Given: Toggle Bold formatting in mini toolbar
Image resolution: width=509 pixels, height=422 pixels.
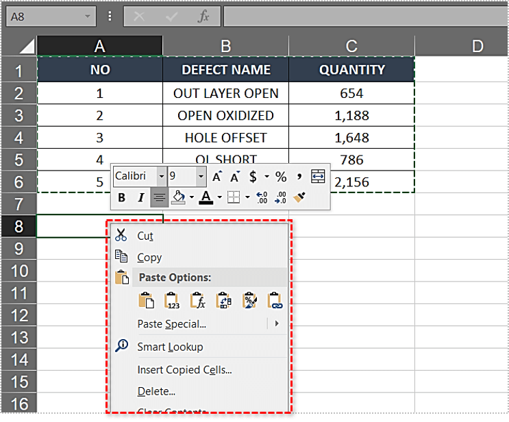Looking at the screenshot, I should tap(122, 198).
